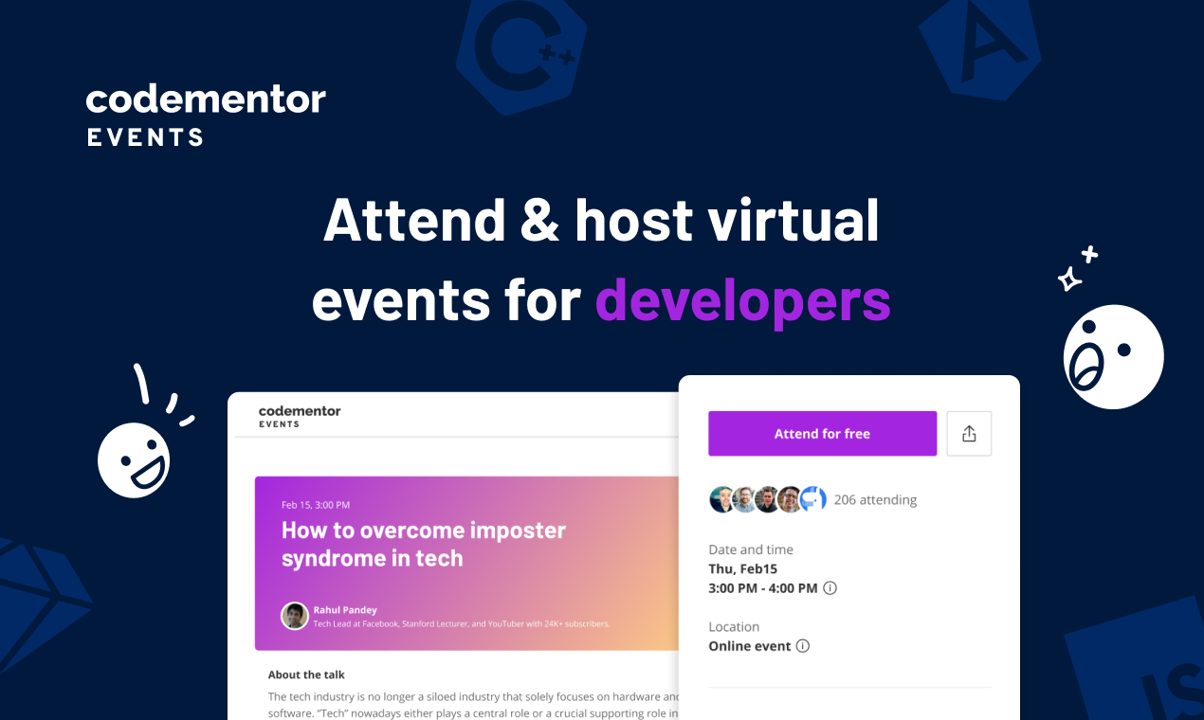Click the large codementor EVENTS logo
Viewport: 1204px width, 720px height.
coord(206,116)
